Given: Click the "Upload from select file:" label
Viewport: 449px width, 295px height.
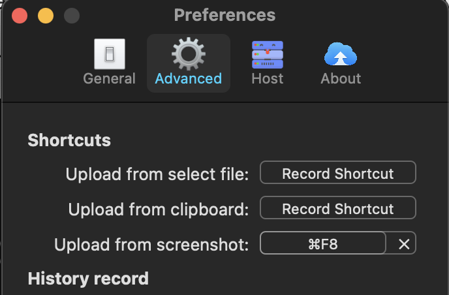Looking at the screenshot, I should point(157,174).
